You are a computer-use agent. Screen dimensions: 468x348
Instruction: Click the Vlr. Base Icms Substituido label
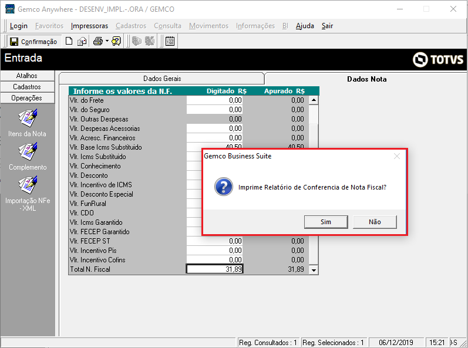(x=106, y=147)
